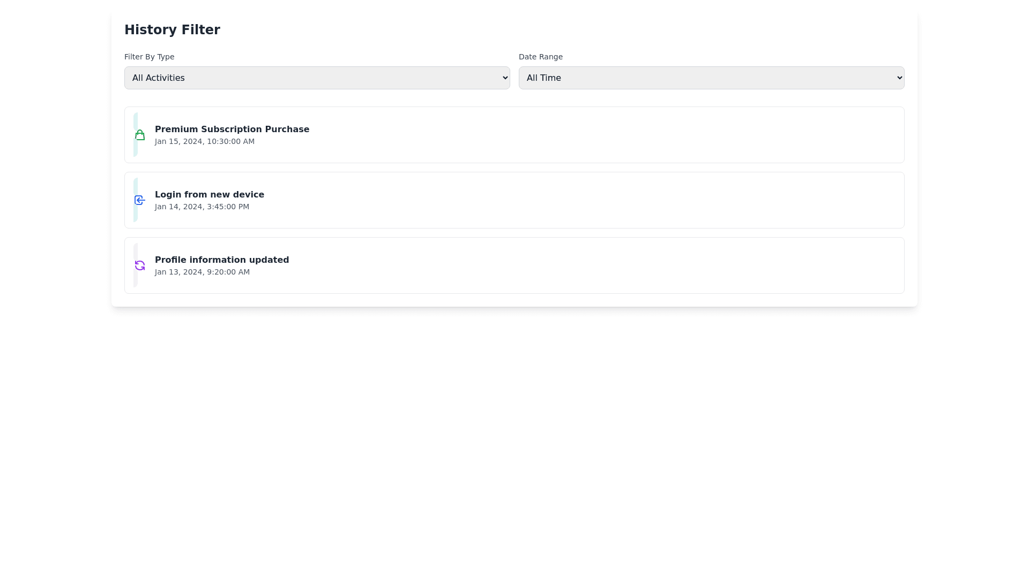Image resolution: width=1029 pixels, height=578 pixels.
Task: Select the Login from new device title
Action: click(209, 195)
